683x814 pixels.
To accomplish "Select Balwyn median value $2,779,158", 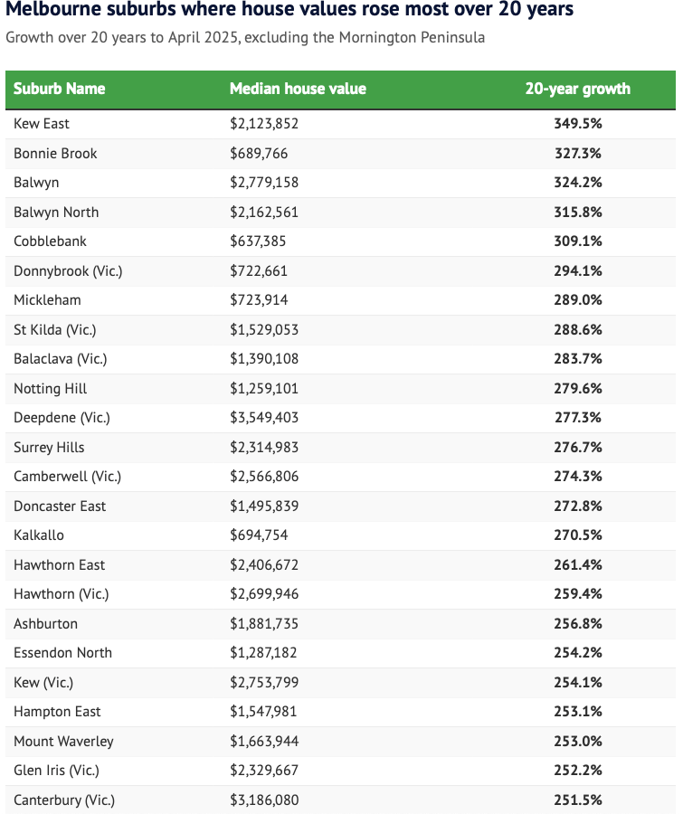I will tap(264, 183).
